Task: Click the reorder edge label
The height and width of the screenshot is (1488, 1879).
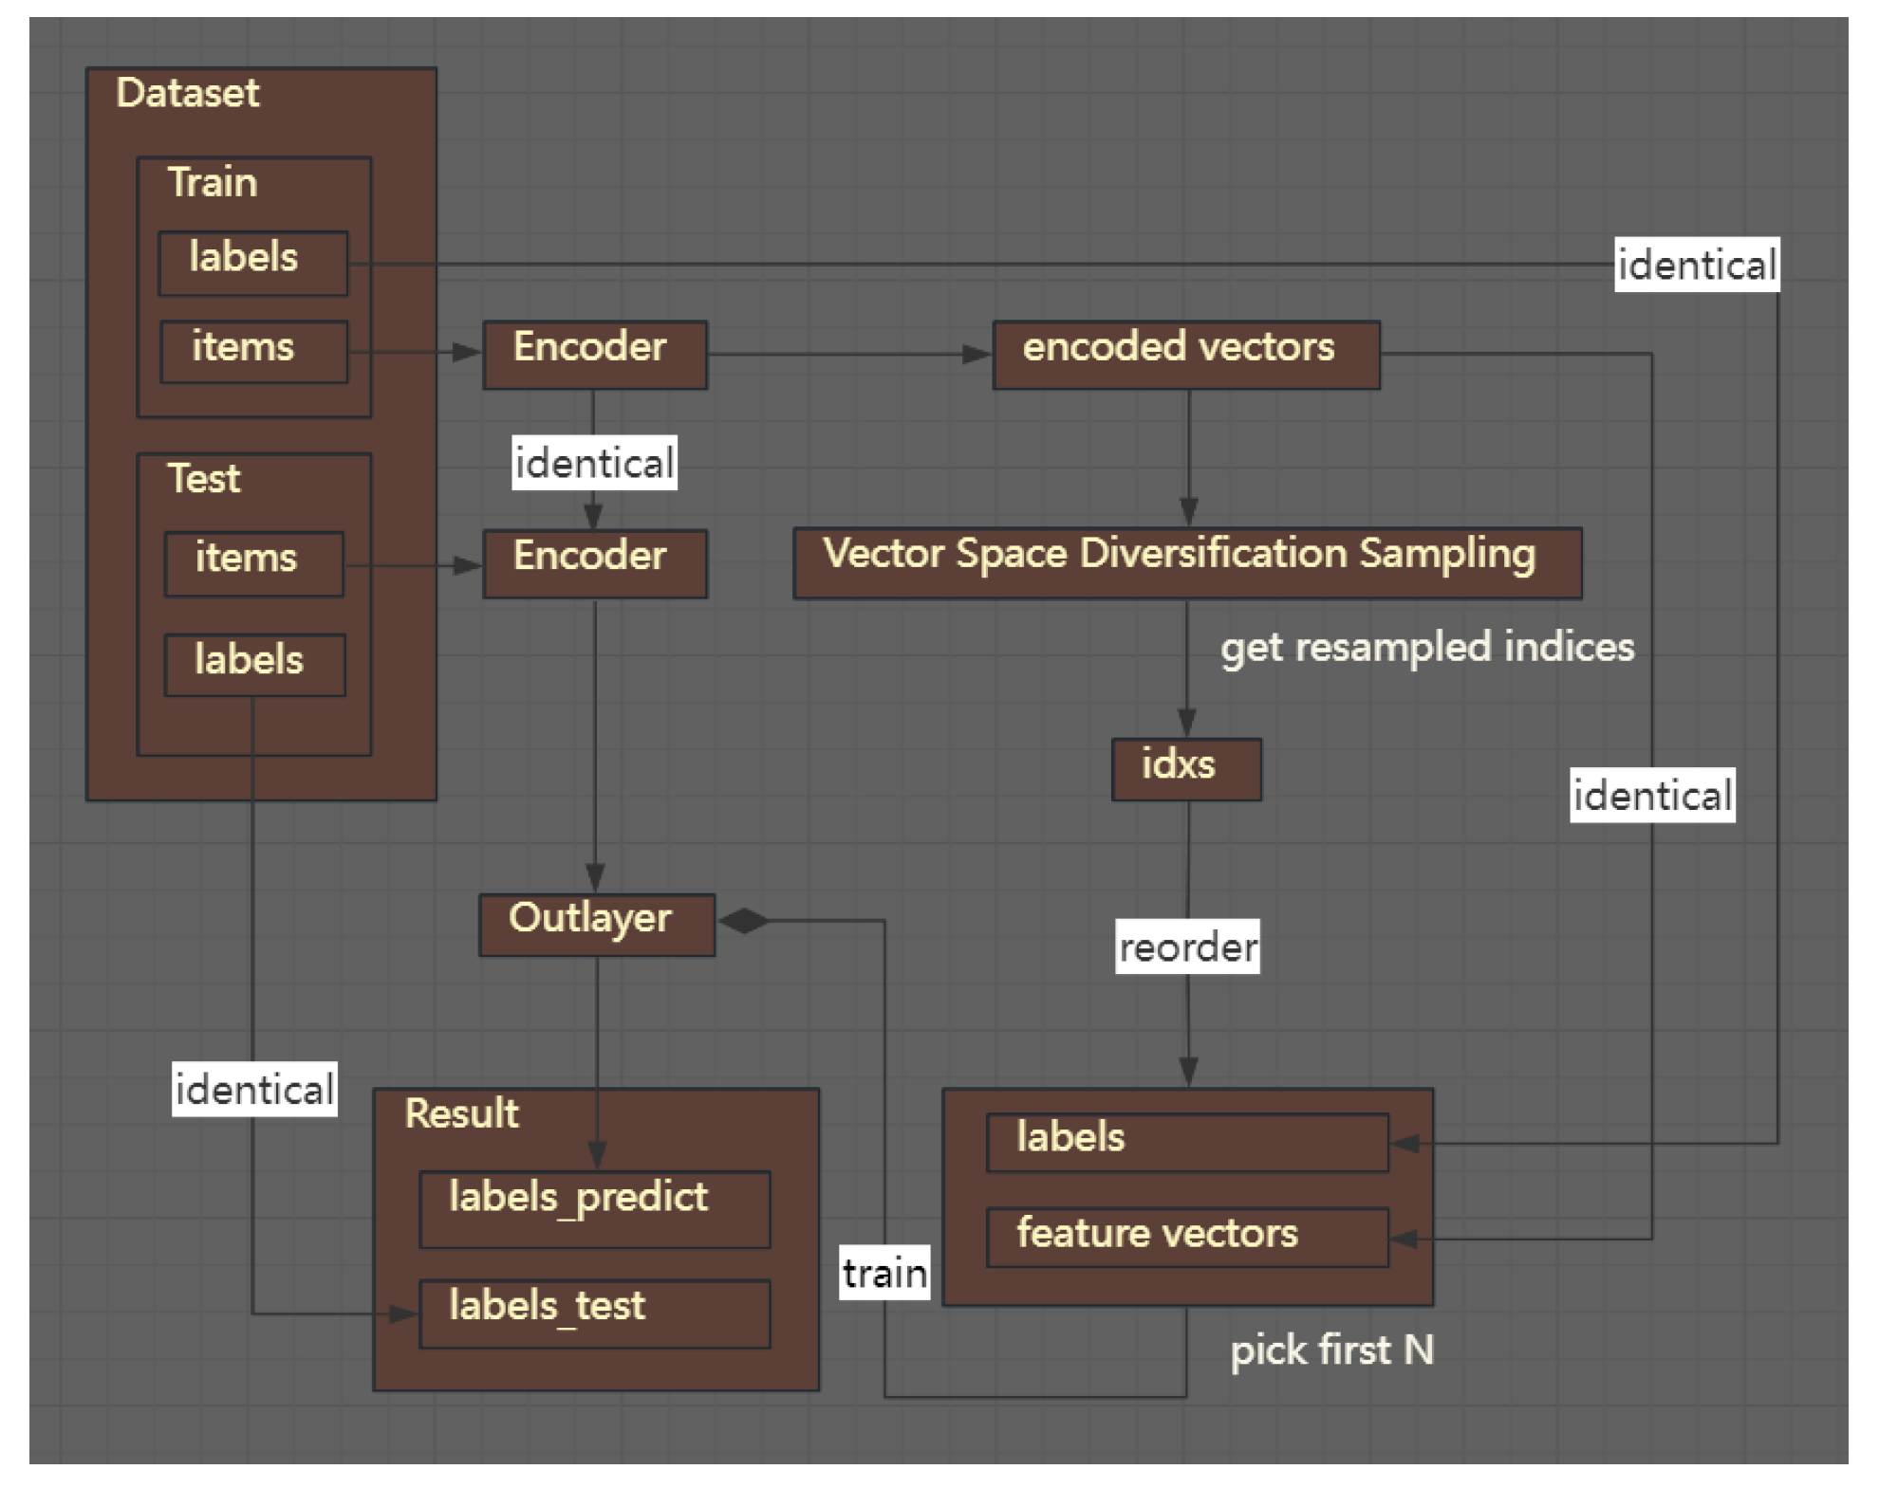Action: coord(1186,946)
